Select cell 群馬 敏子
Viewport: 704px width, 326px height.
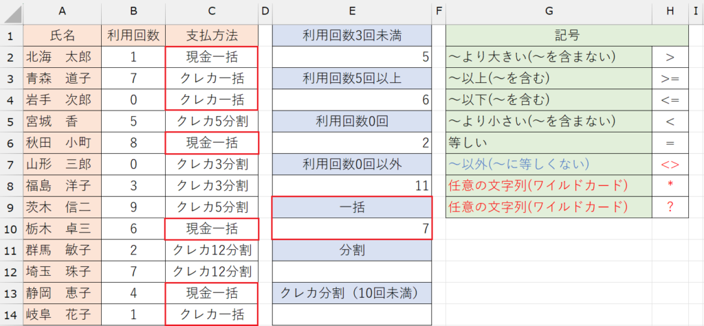click(x=63, y=251)
